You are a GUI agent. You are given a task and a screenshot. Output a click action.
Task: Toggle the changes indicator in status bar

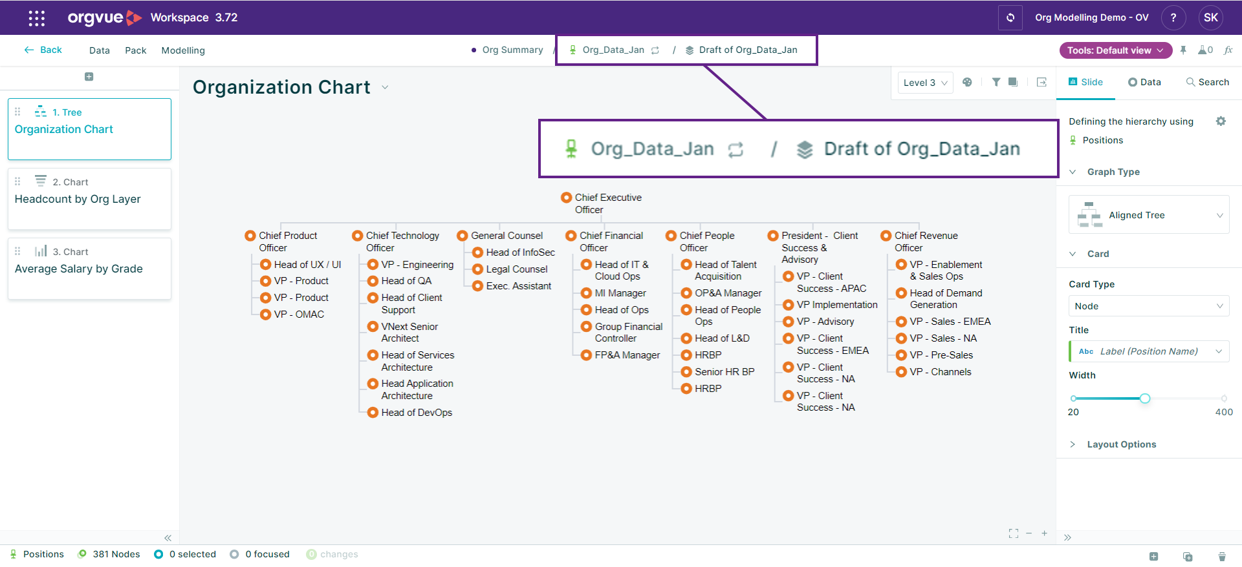[x=332, y=554]
